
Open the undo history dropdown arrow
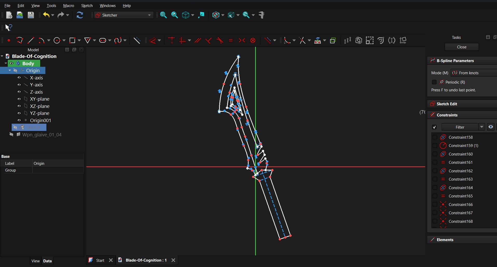coord(53,15)
